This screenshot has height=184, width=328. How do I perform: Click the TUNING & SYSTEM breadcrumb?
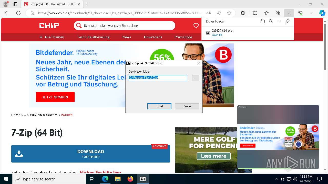coord(44,115)
